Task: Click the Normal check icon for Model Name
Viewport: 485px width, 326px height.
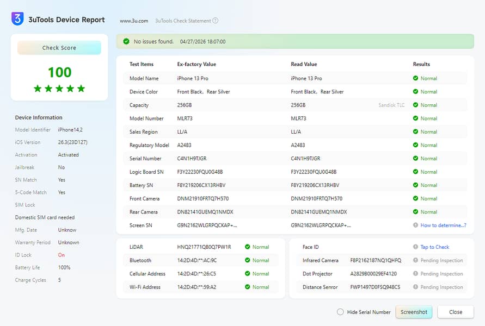Action: [x=415, y=78]
